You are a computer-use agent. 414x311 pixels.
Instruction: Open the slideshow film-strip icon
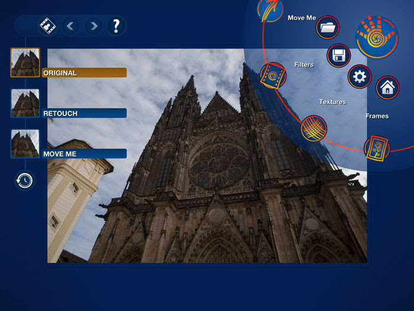(48, 26)
